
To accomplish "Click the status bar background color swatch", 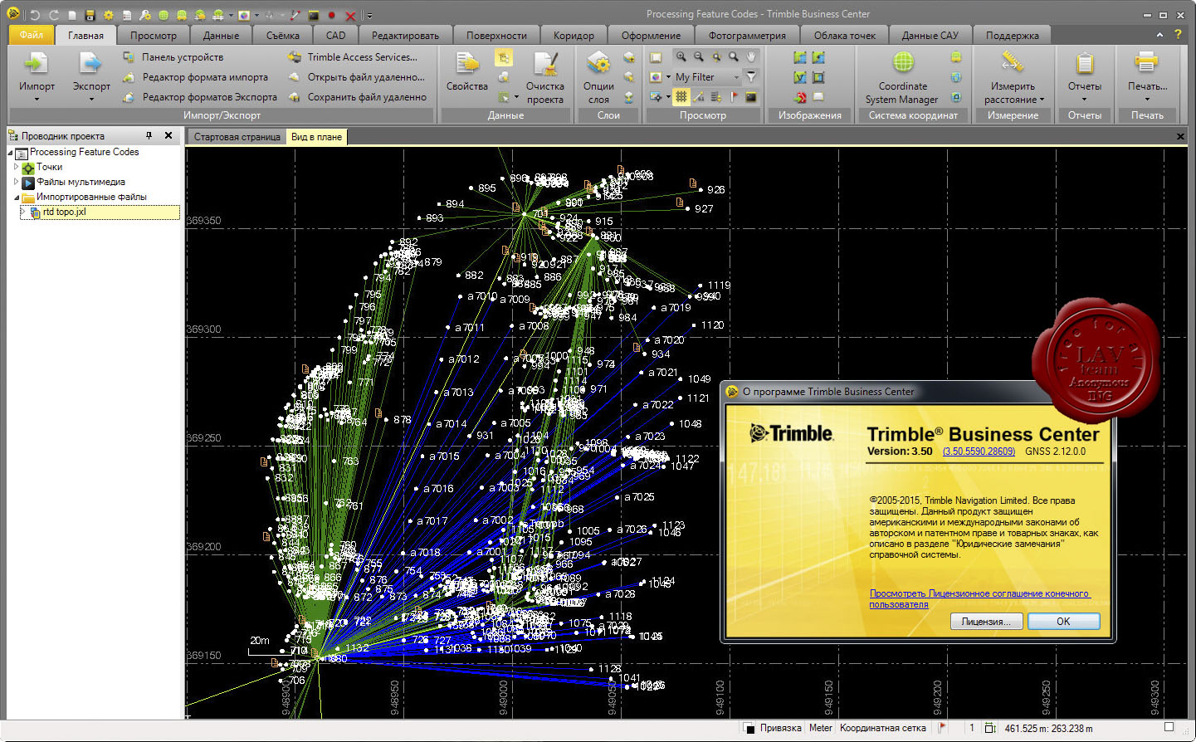I will click(x=749, y=728).
